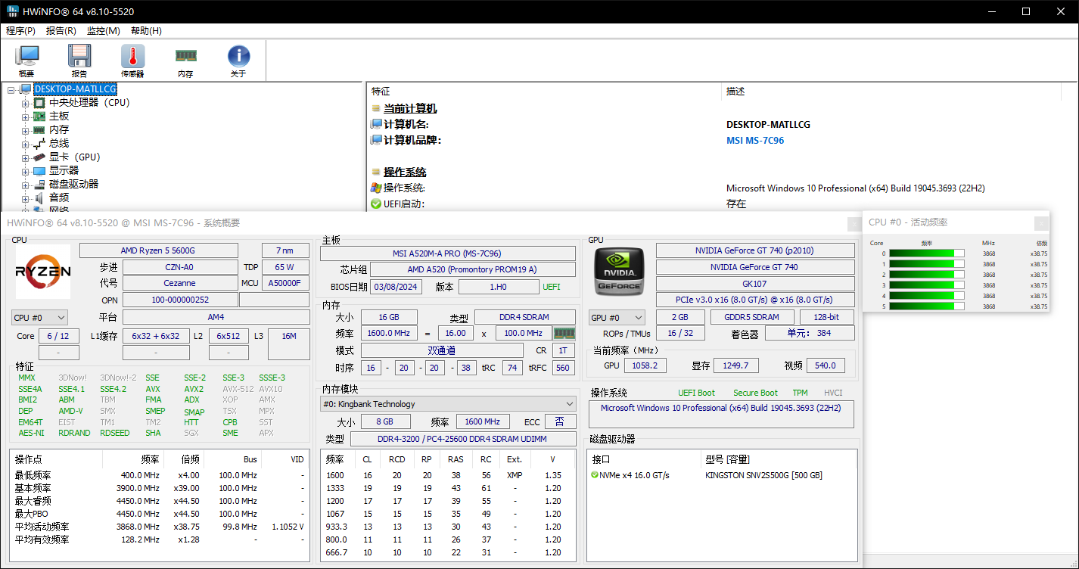Image resolution: width=1079 pixels, height=569 pixels.
Task: Click the NVIDIA GeForce logo image
Action: (x=619, y=272)
